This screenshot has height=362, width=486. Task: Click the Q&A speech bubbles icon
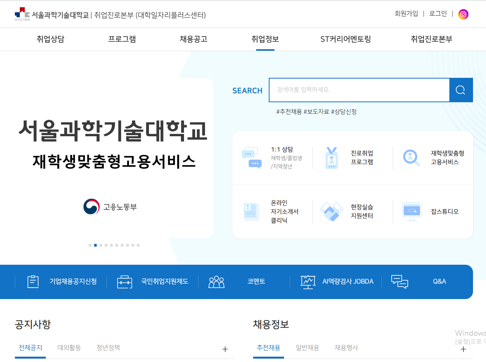point(400,282)
